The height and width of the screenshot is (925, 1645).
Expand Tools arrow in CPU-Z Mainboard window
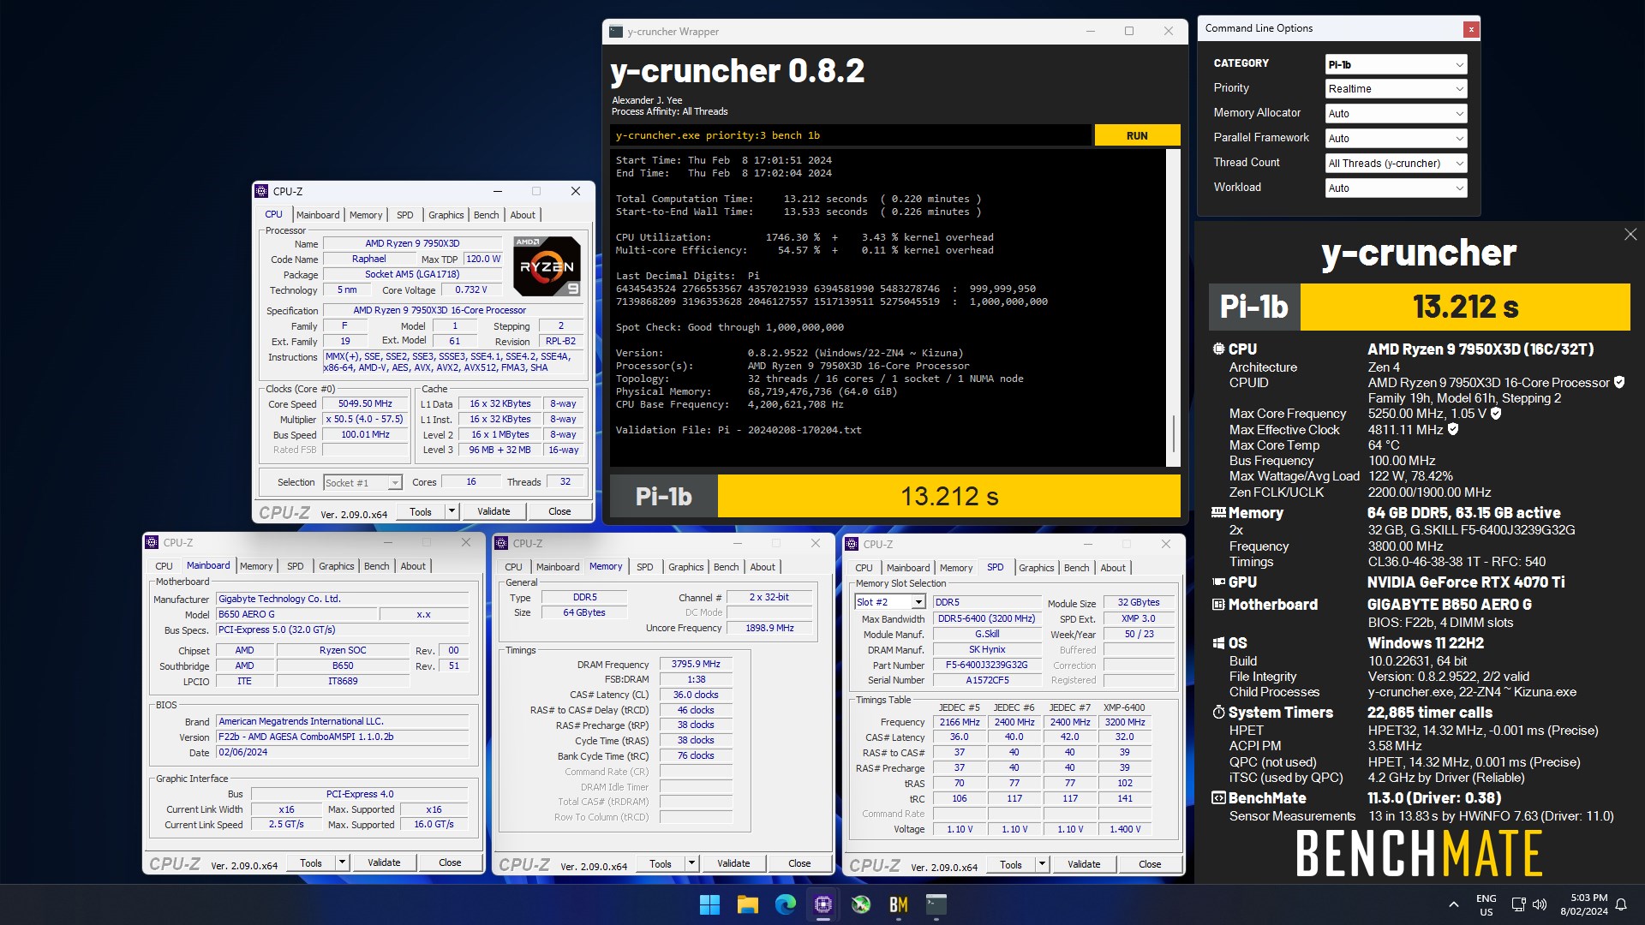coord(342,862)
